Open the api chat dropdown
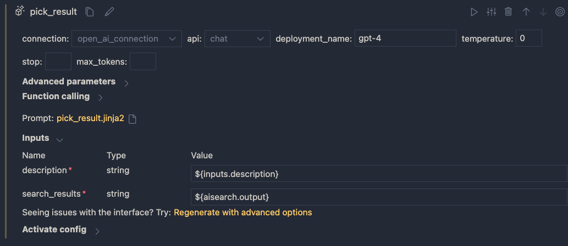Screen dimensions: 568x246 pyautogui.click(x=237, y=39)
